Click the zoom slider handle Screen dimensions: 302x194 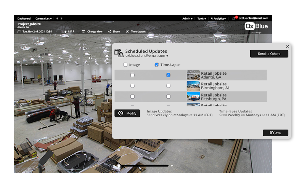tap(119, 166)
